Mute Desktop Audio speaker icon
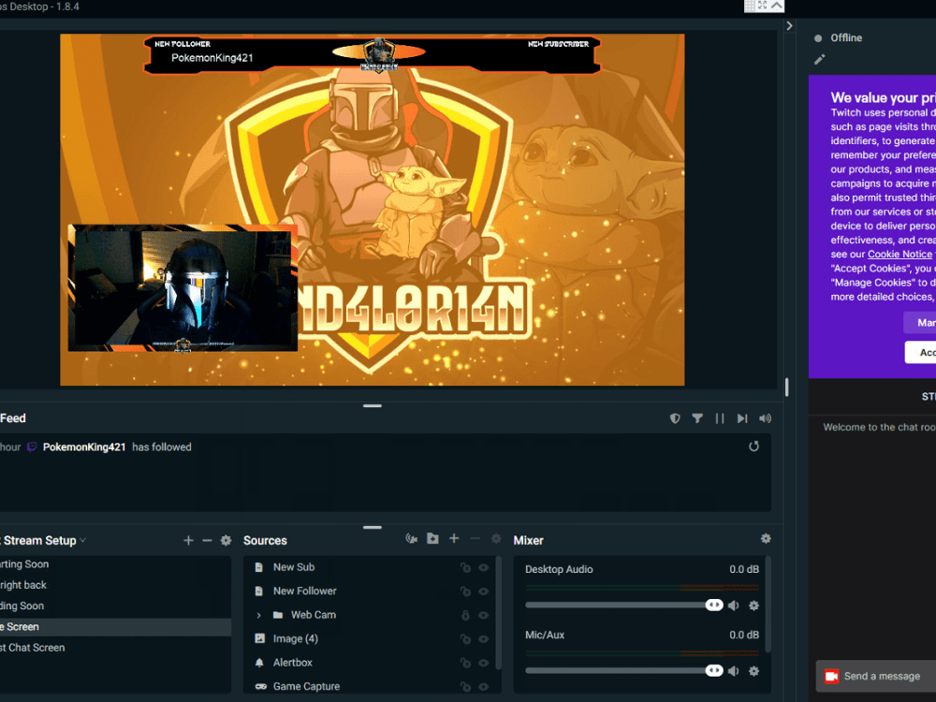The height and width of the screenshot is (702, 936). coord(734,606)
